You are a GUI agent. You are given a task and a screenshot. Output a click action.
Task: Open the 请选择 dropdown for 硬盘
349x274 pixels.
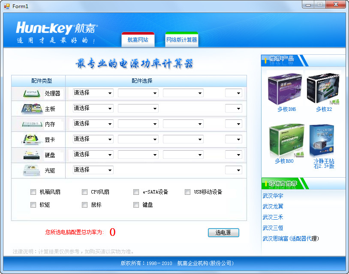[x=93, y=155]
